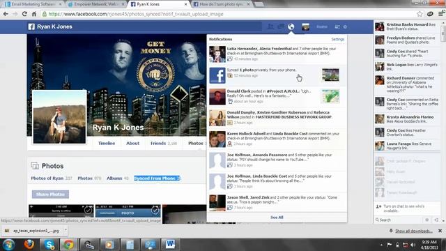
Task: Switch to Chrome in the taskbar
Action: [x=68, y=245]
